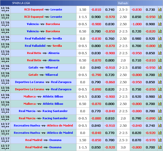This screenshot has height=151, width=163.
Task: Click the Refresh button in the header
Action: (123, 3)
